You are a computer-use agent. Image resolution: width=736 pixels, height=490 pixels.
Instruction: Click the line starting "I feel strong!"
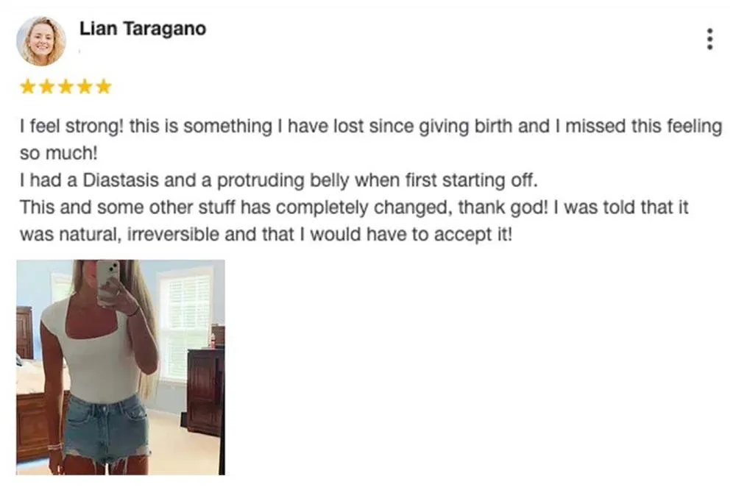371,127
